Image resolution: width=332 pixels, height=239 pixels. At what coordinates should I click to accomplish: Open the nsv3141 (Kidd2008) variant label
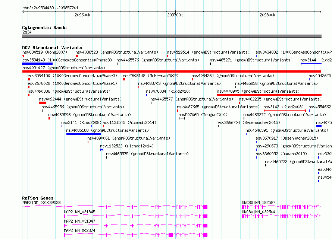pyautogui.click(x=81, y=122)
